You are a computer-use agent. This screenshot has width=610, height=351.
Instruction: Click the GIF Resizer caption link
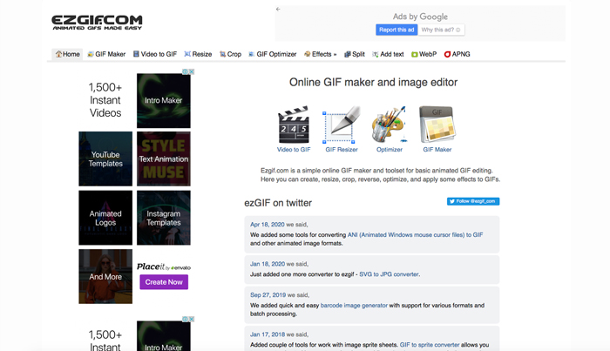point(342,149)
